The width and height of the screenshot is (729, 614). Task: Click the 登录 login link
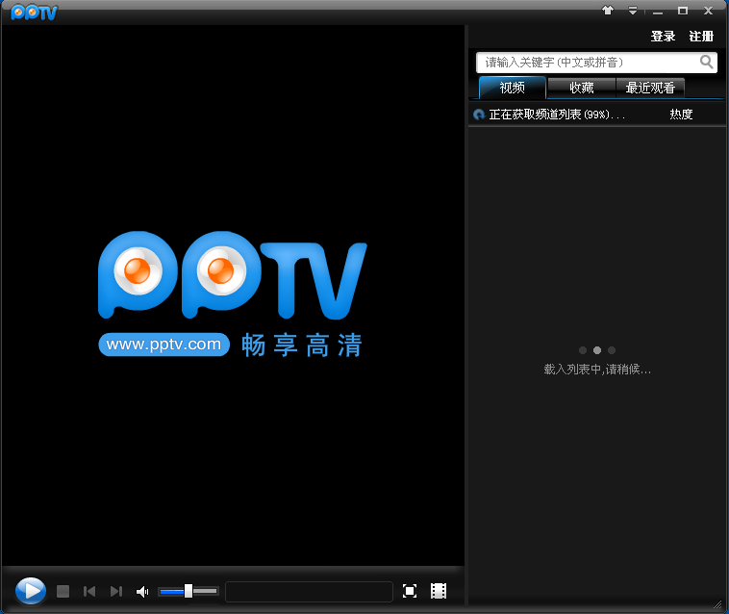[x=663, y=37]
